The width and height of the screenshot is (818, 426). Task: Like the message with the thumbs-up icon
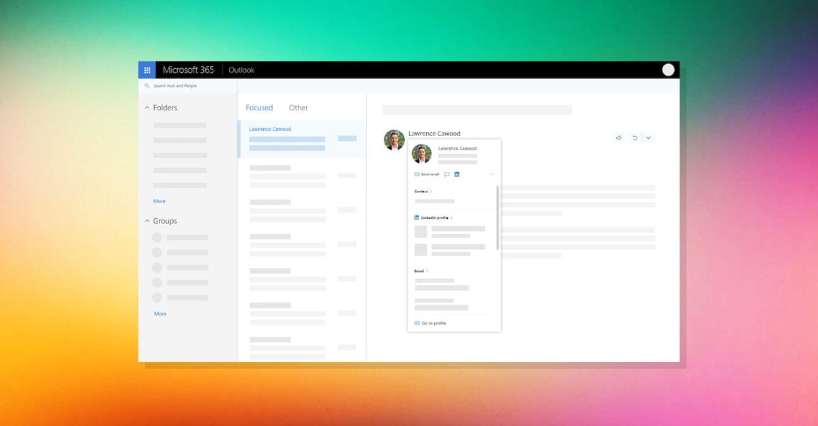(x=618, y=137)
